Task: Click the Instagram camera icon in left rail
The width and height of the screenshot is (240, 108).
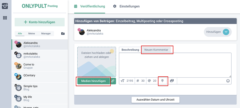Action: (x=5, y=6)
